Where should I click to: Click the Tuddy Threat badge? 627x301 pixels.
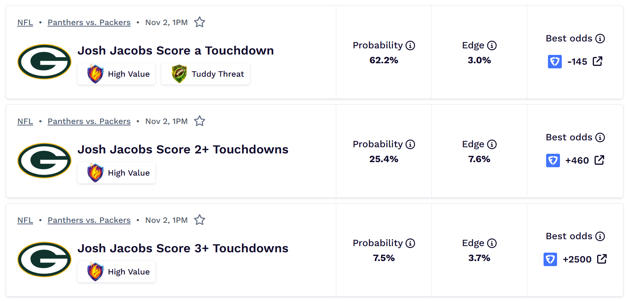[x=205, y=74]
